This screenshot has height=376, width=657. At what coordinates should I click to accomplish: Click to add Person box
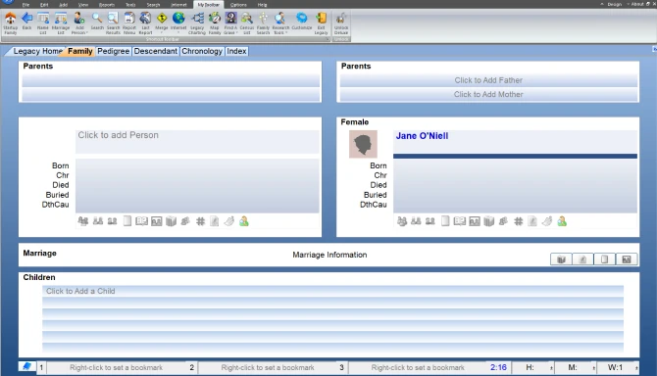point(197,141)
